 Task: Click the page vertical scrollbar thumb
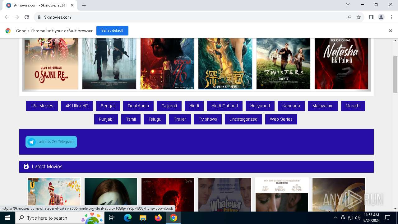coord(396,74)
